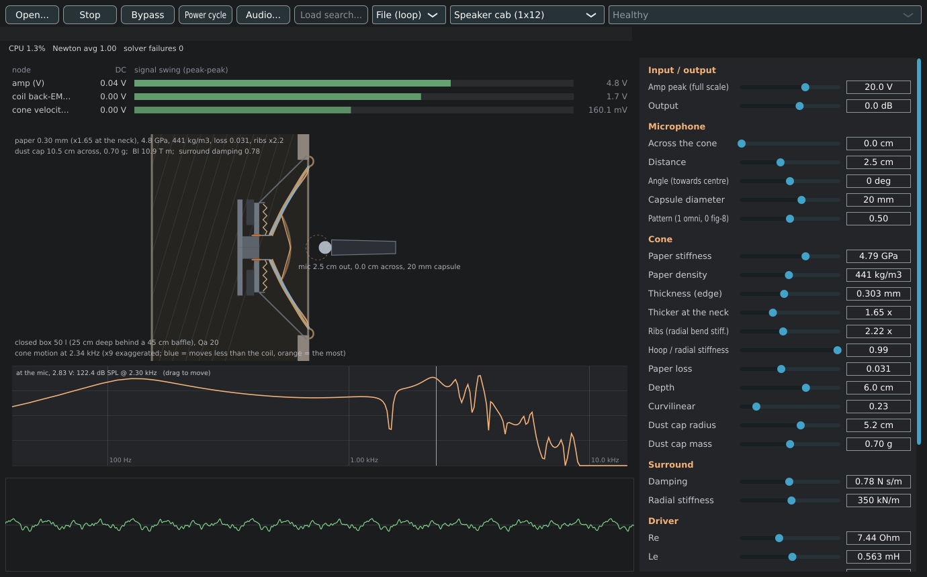
Task: Adjust the Surround Damping slider
Action: point(790,482)
